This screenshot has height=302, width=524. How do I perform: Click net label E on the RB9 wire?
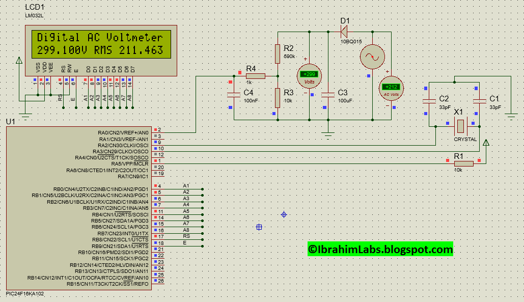point(184,242)
